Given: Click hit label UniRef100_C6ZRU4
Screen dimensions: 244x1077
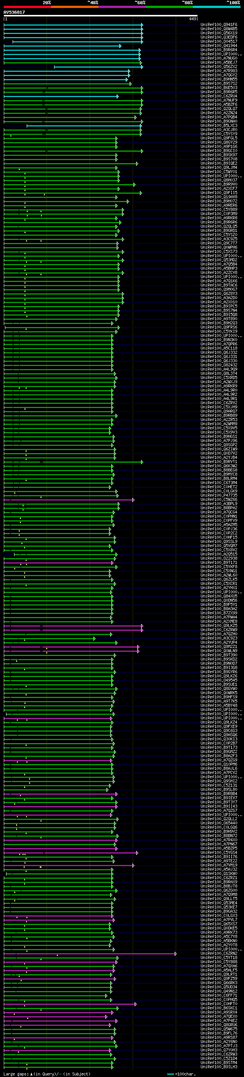Looking at the screenshot, I should 219,96.
